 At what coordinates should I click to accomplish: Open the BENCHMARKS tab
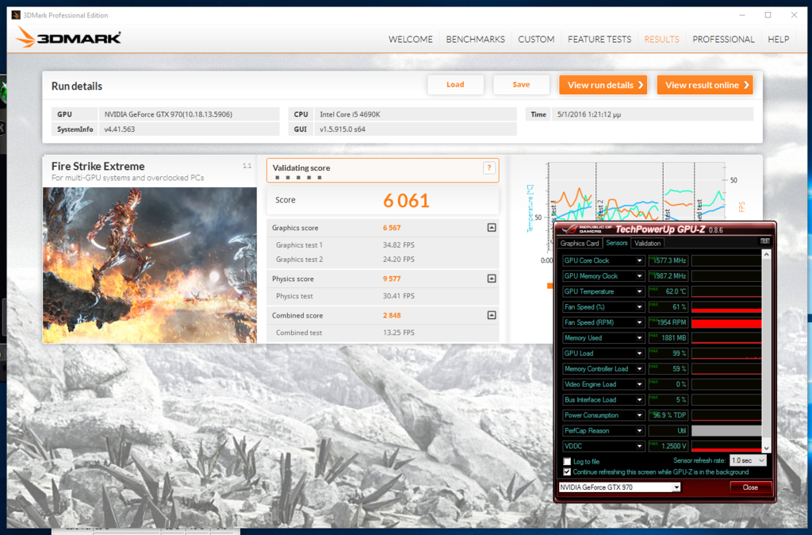[475, 40]
